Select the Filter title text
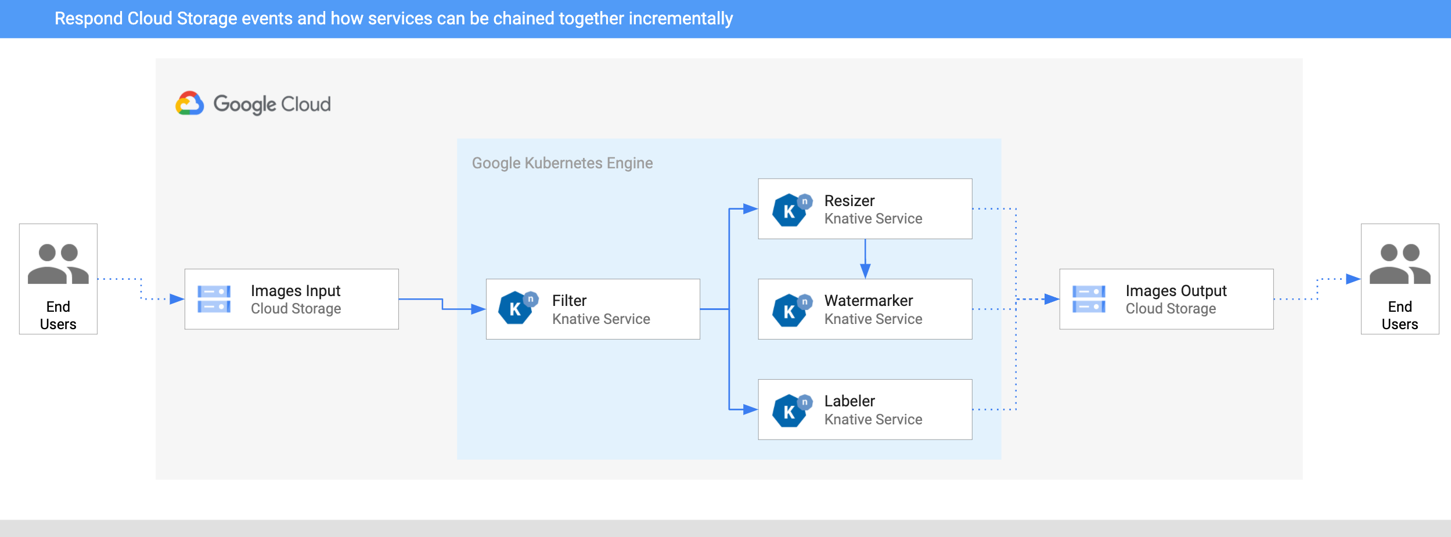This screenshot has height=537, width=1451. pos(569,300)
